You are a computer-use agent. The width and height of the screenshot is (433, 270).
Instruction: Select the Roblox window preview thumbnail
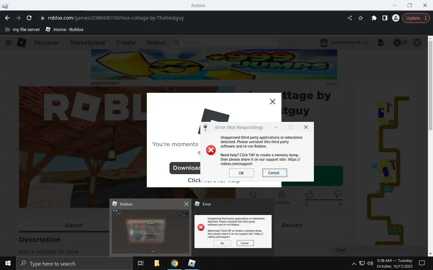coord(151,232)
